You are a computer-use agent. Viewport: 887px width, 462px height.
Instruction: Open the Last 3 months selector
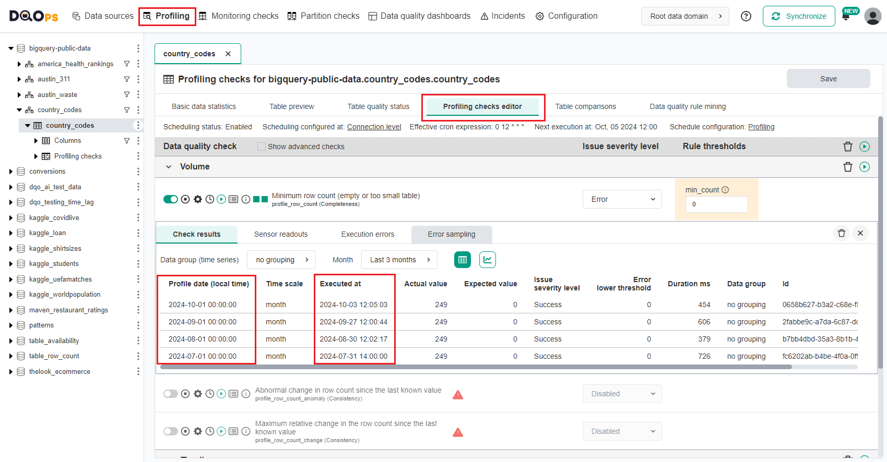(399, 260)
